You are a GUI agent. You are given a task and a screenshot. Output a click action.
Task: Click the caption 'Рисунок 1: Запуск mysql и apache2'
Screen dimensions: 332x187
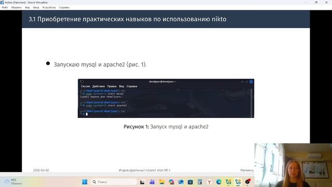[x=166, y=127]
